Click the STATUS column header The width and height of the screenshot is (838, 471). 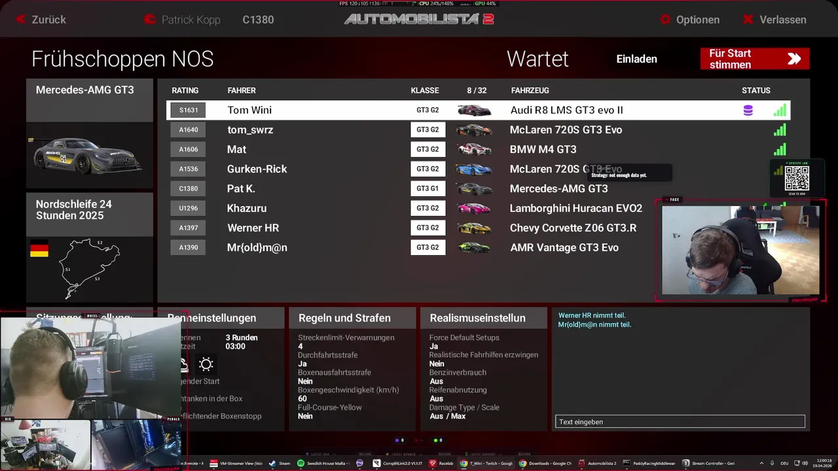coord(756,90)
